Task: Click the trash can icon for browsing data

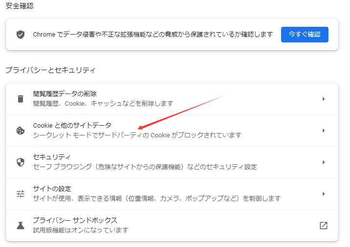Action: (x=20, y=99)
